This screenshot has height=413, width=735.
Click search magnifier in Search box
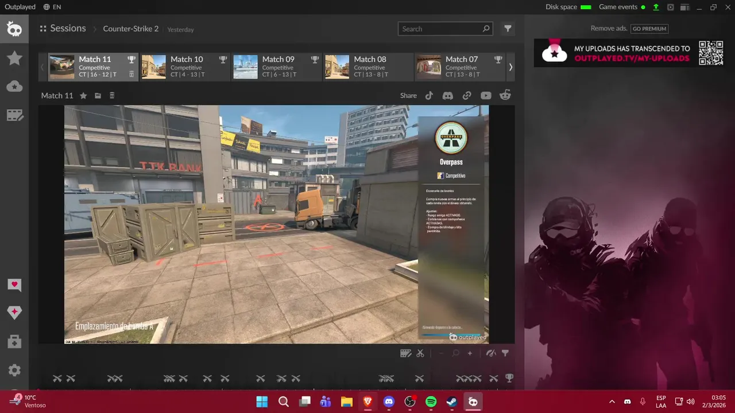pos(486,29)
